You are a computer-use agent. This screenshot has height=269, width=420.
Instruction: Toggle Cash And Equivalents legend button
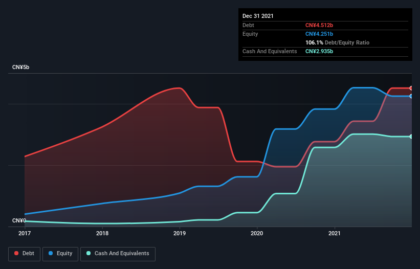coord(118,254)
